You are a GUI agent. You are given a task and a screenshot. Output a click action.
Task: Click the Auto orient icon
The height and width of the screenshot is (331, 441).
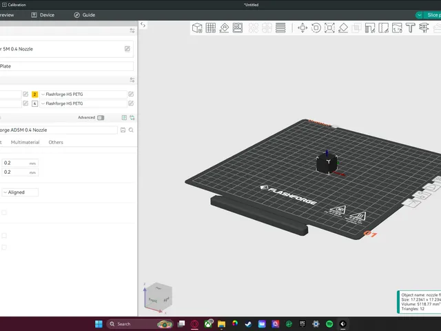pos(224,28)
